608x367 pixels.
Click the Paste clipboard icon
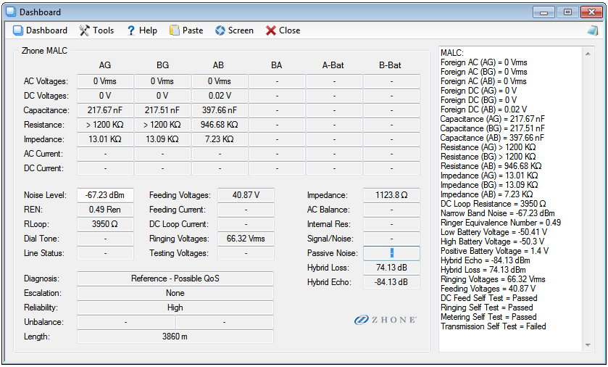(175, 30)
